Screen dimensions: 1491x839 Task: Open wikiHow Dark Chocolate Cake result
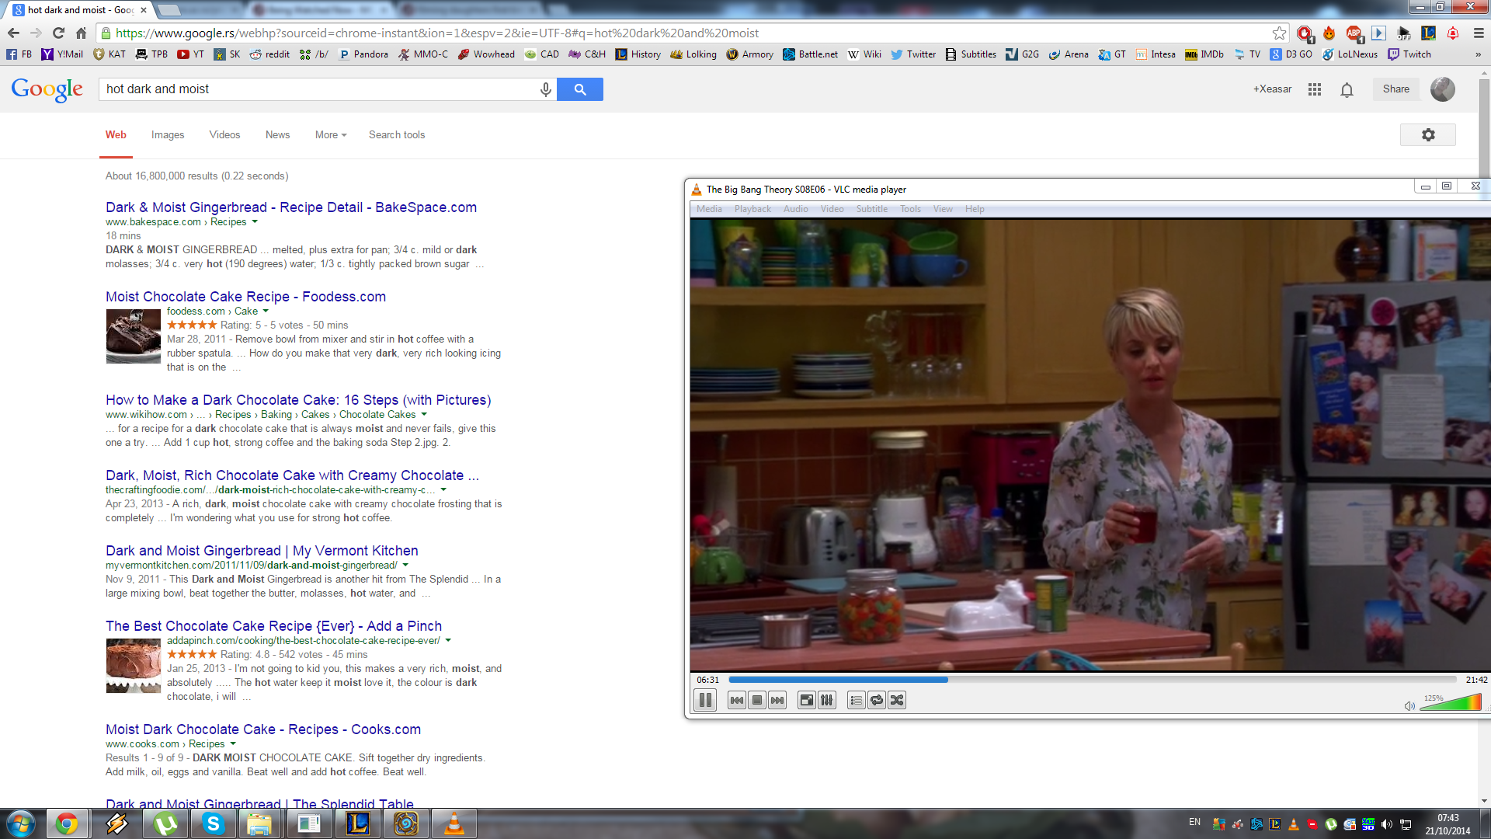pyautogui.click(x=298, y=400)
